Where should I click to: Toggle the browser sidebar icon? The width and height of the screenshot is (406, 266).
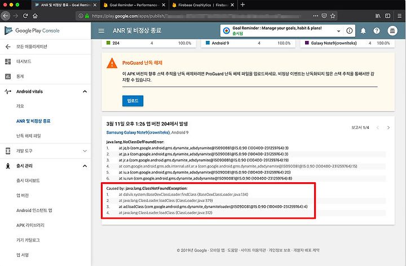(x=387, y=16)
